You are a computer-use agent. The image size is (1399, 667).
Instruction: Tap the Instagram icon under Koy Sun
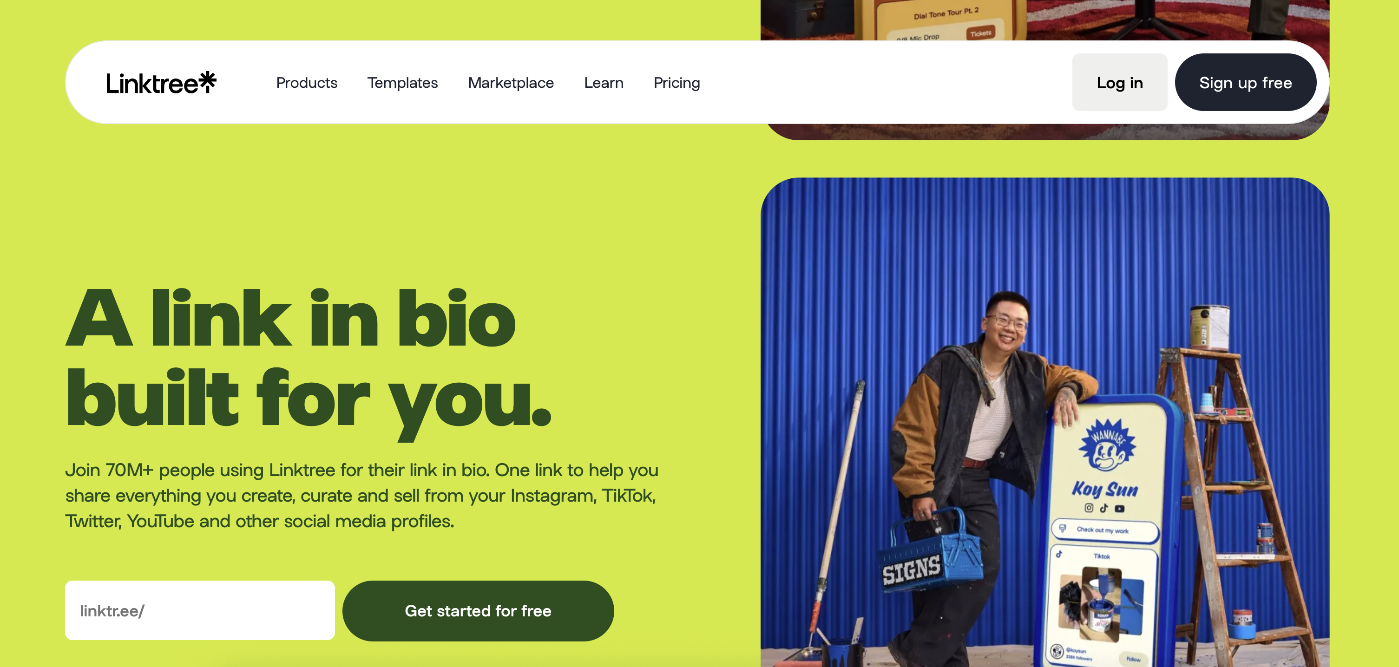click(1088, 507)
